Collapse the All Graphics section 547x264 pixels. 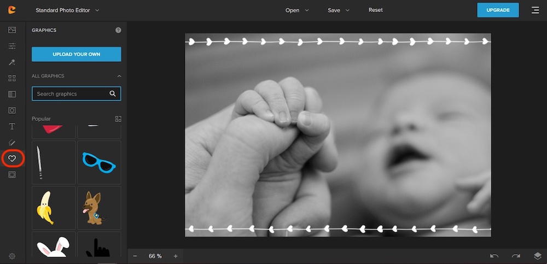[x=119, y=76]
